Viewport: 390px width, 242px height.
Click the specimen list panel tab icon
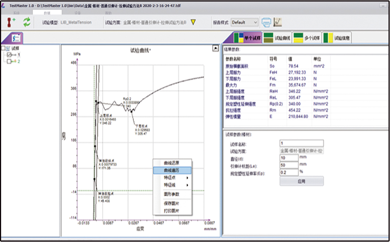click(16, 38)
